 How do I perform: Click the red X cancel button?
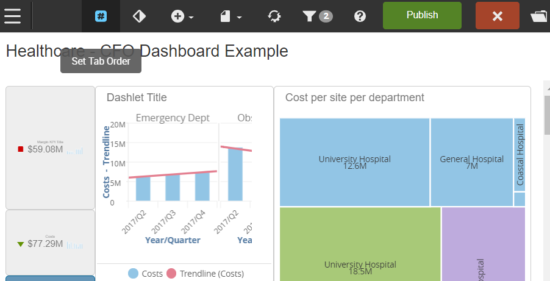click(497, 16)
